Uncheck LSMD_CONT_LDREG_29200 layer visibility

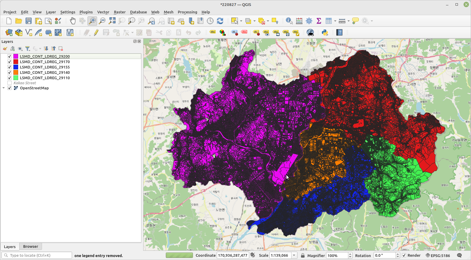(x=10, y=56)
